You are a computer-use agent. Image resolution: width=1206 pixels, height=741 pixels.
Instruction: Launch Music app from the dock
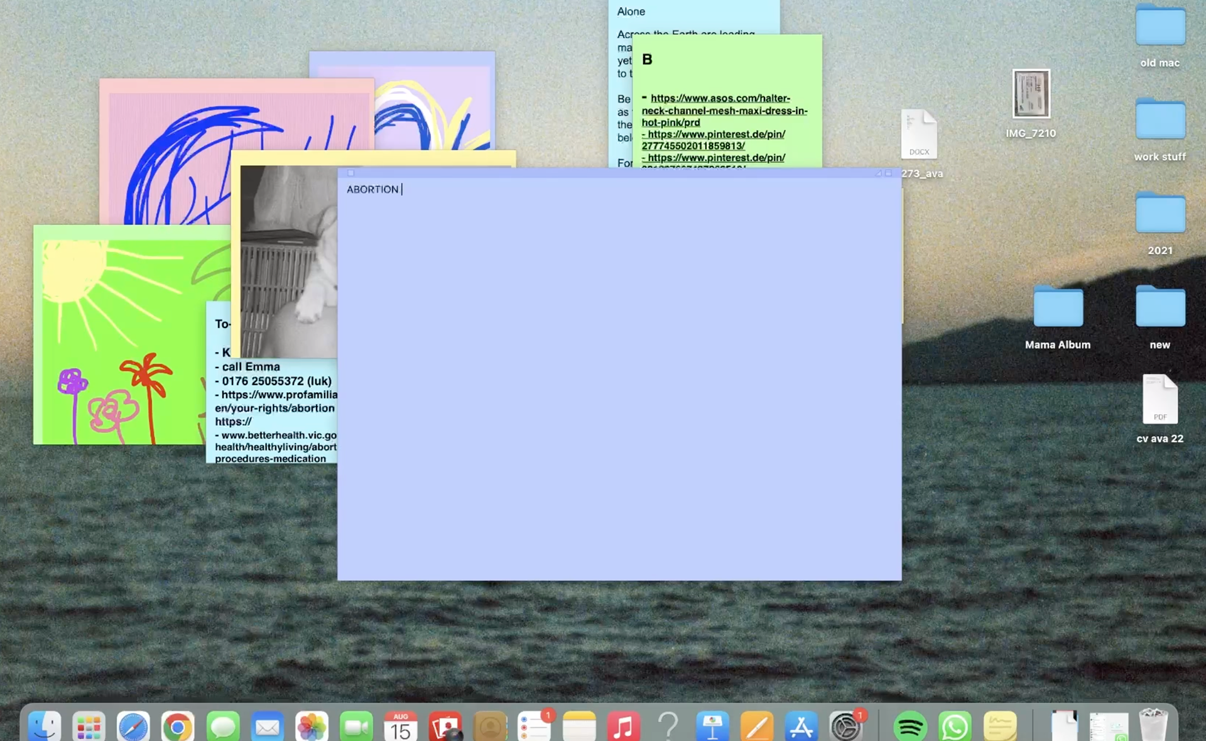[623, 727]
